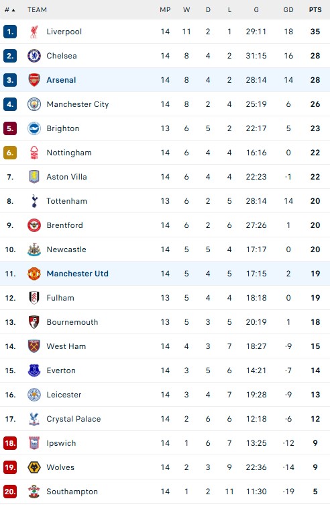Screen dimensions: 330x505
Task: Click the blue rank 1 badge
Action: tap(10, 32)
